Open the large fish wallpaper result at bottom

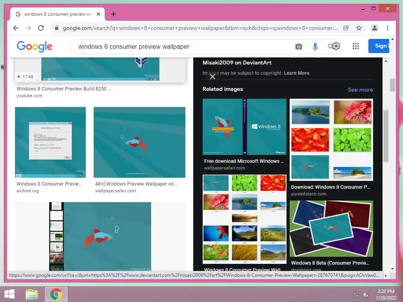[x=100, y=236]
